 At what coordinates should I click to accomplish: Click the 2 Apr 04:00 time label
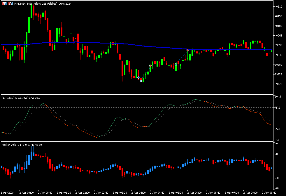click(138, 193)
